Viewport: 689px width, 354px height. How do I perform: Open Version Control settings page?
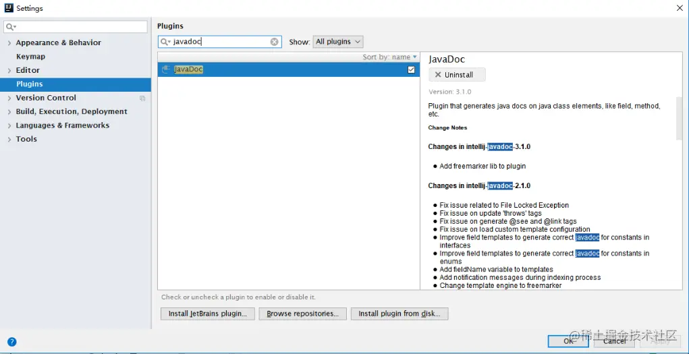coord(46,98)
